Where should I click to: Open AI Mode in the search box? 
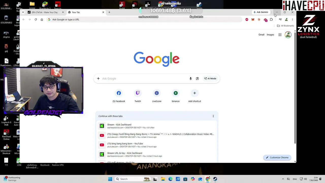coord(210,79)
